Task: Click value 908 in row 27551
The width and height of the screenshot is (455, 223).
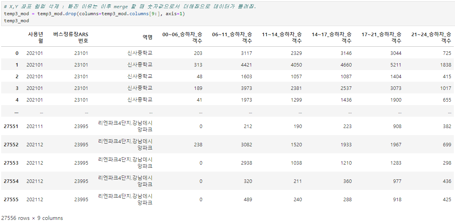Action: (x=397, y=126)
